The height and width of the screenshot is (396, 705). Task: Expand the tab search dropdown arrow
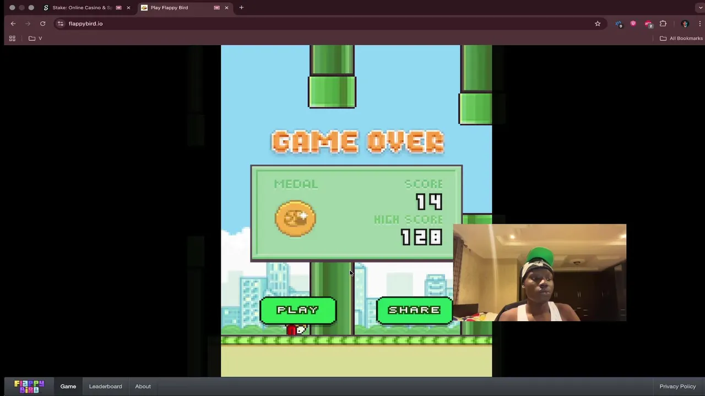pos(699,8)
